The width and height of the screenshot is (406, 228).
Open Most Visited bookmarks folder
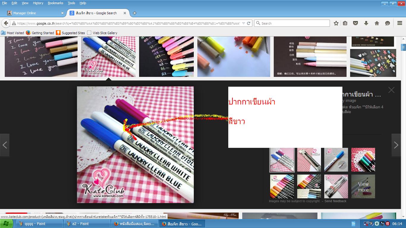pyautogui.click(x=12, y=33)
